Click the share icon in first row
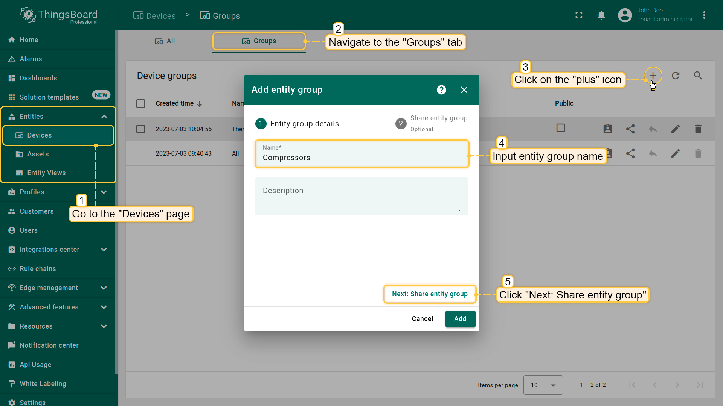The image size is (723, 406). click(x=630, y=129)
